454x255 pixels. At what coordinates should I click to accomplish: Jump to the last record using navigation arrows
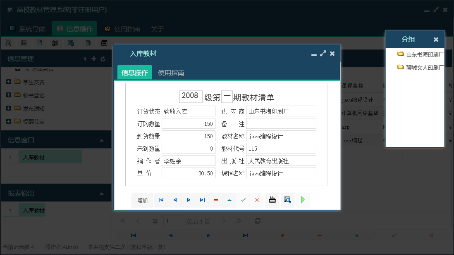pyautogui.click(x=202, y=200)
